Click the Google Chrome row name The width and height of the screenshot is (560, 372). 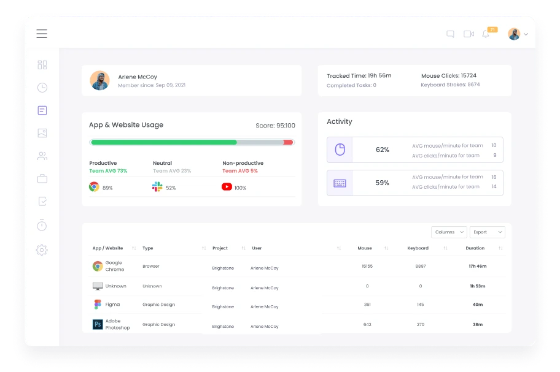coord(115,266)
